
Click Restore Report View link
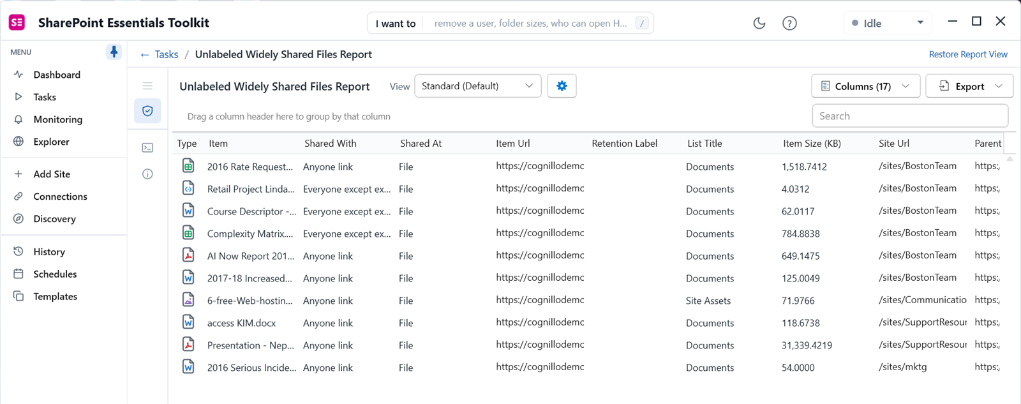[x=968, y=54]
